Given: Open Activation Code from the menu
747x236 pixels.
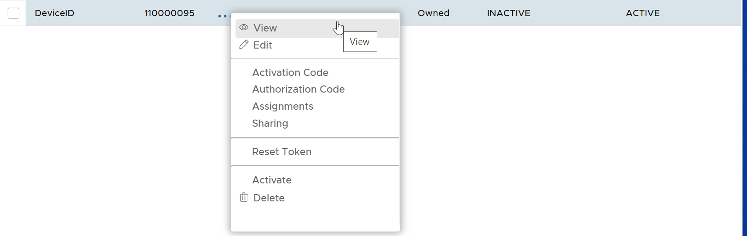Looking at the screenshot, I should [x=290, y=72].
